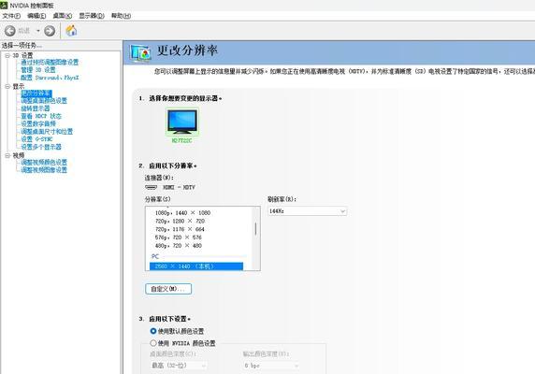The width and height of the screenshot is (535, 374).
Task: Select 使用 NVIDIA 颜色设置 radio button
Action: coord(153,343)
